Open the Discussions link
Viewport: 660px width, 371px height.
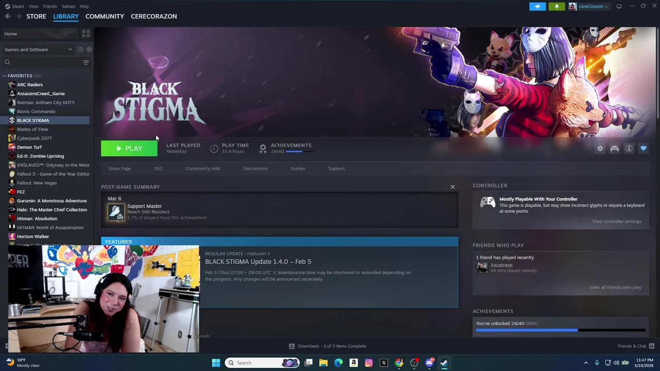coord(255,168)
